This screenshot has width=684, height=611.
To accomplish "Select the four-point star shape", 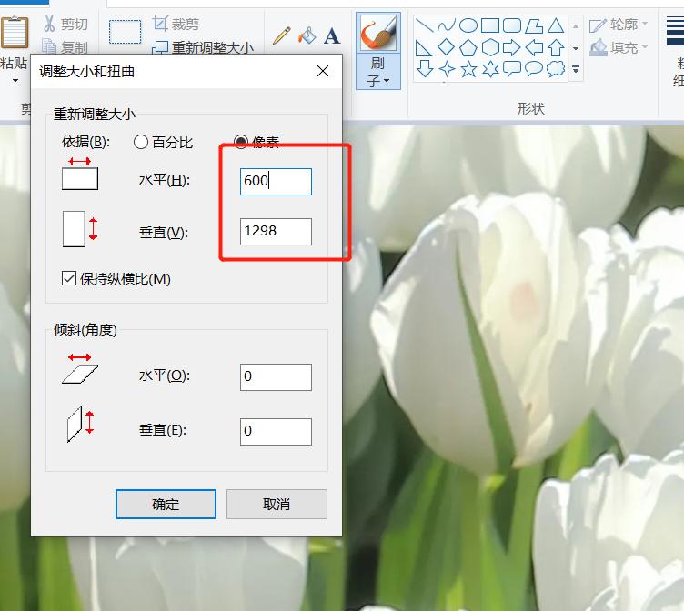I will 447,69.
